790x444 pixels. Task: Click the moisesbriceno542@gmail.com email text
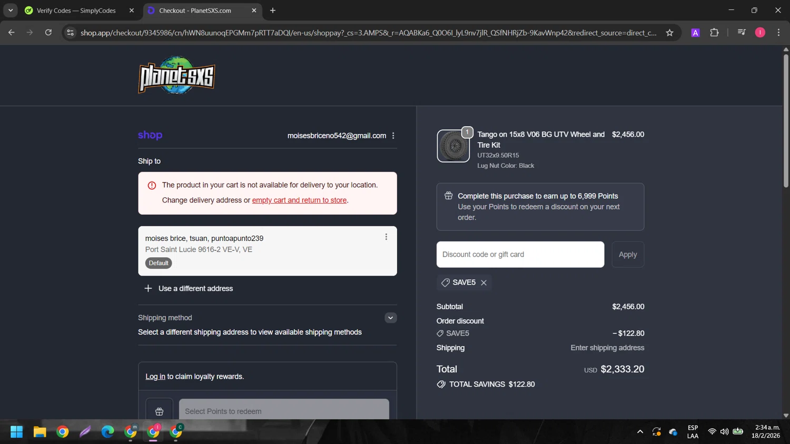coord(337,136)
